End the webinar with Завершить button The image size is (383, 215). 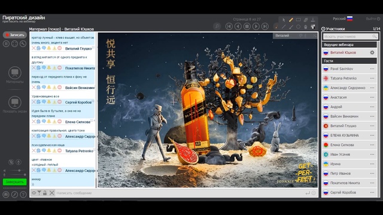(14, 182)
